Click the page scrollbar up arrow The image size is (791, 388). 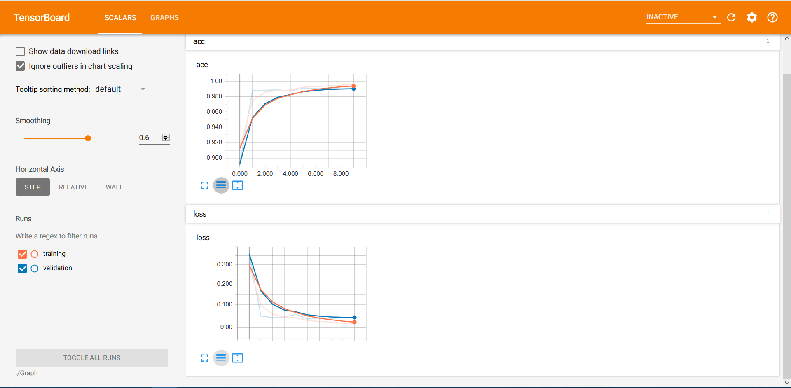coord(787,38)
